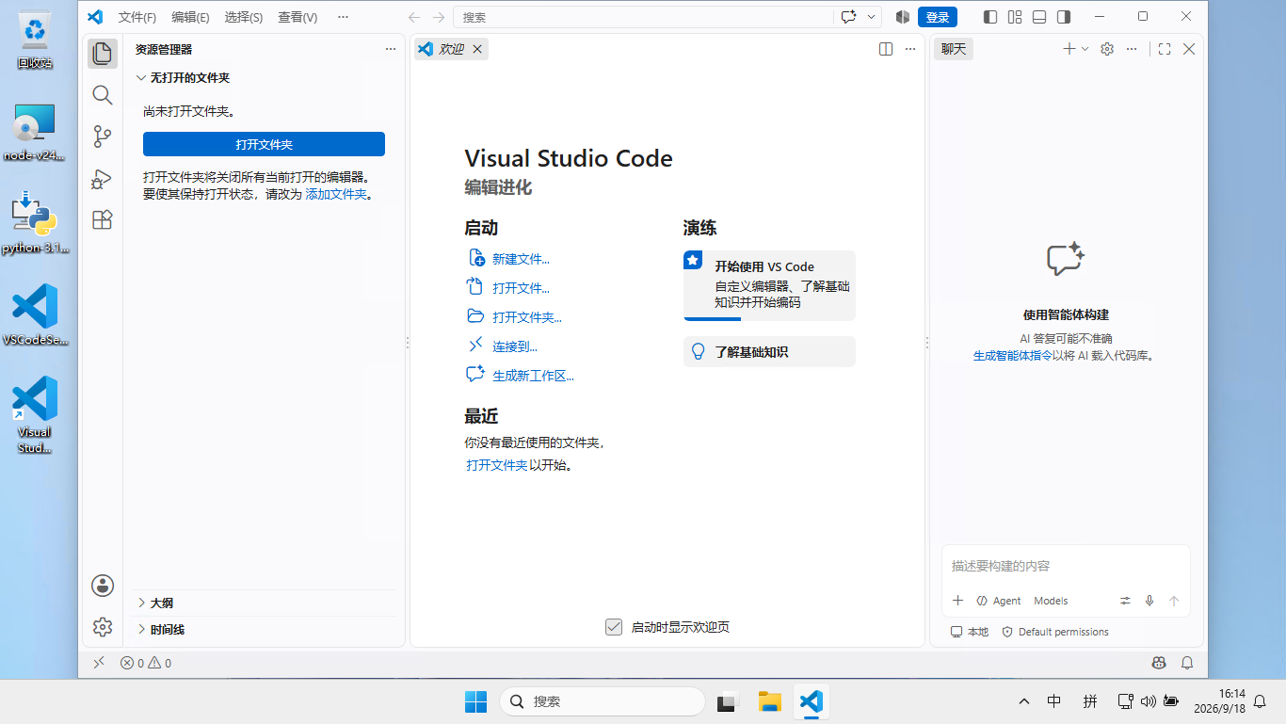Screen dimensions: 1286x724
Task: Click the VS Code logo in the title bar
Action: 95,17
